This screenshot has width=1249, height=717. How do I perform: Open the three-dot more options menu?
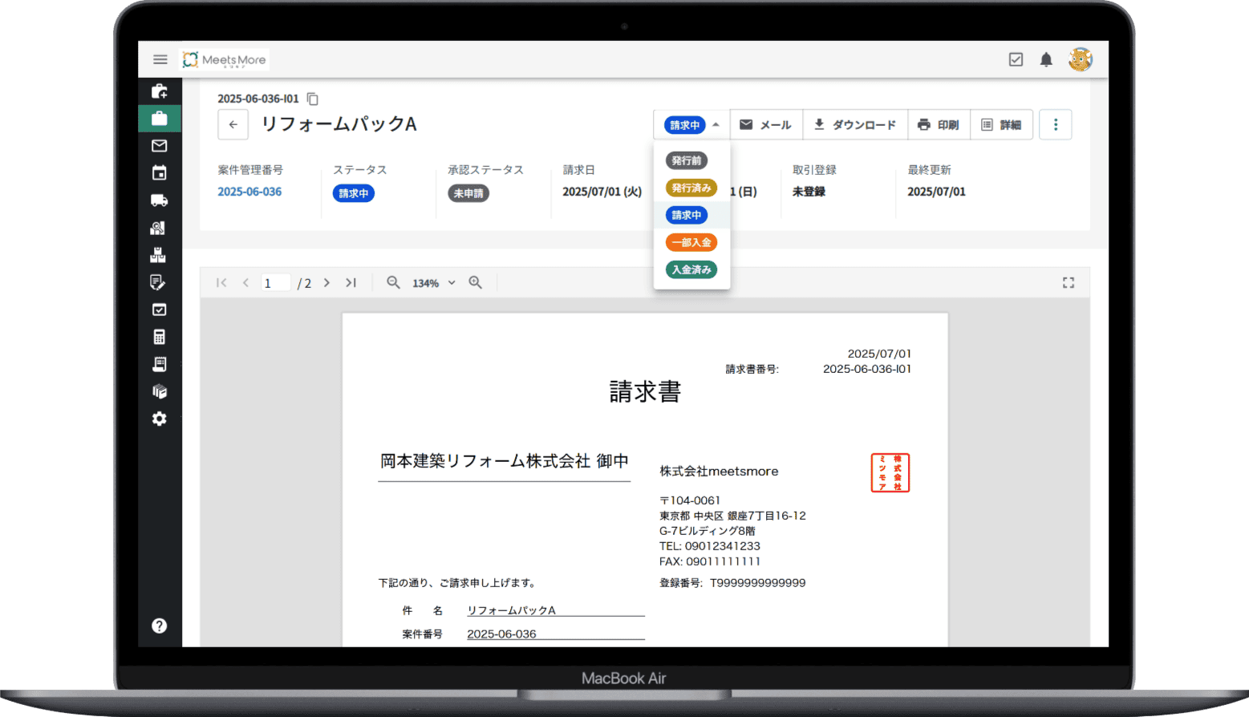tap(1056, 124)
